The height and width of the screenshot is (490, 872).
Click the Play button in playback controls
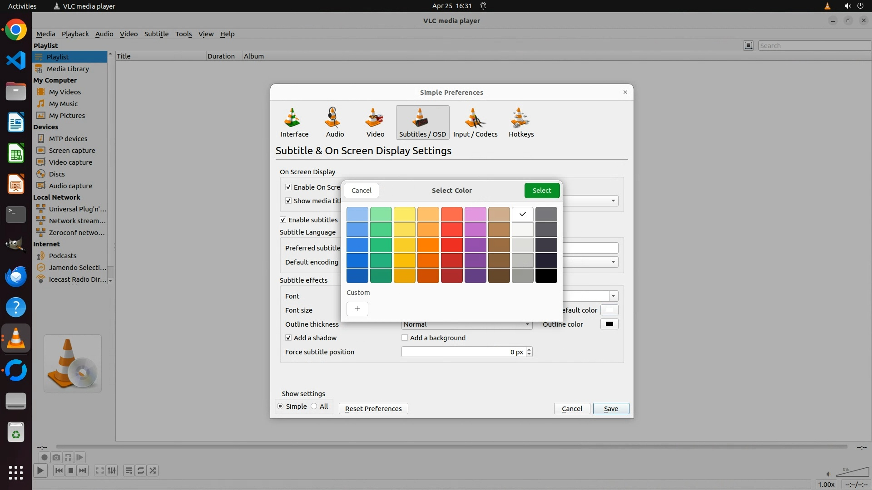[40, 470]
